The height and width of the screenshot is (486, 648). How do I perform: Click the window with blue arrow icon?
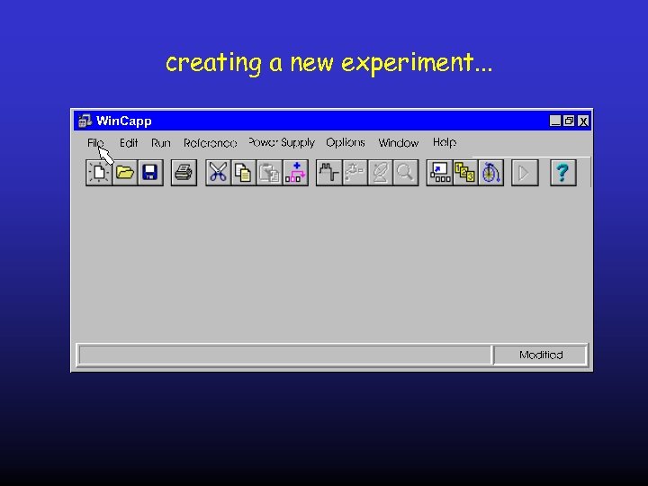[x=440, y=172]
